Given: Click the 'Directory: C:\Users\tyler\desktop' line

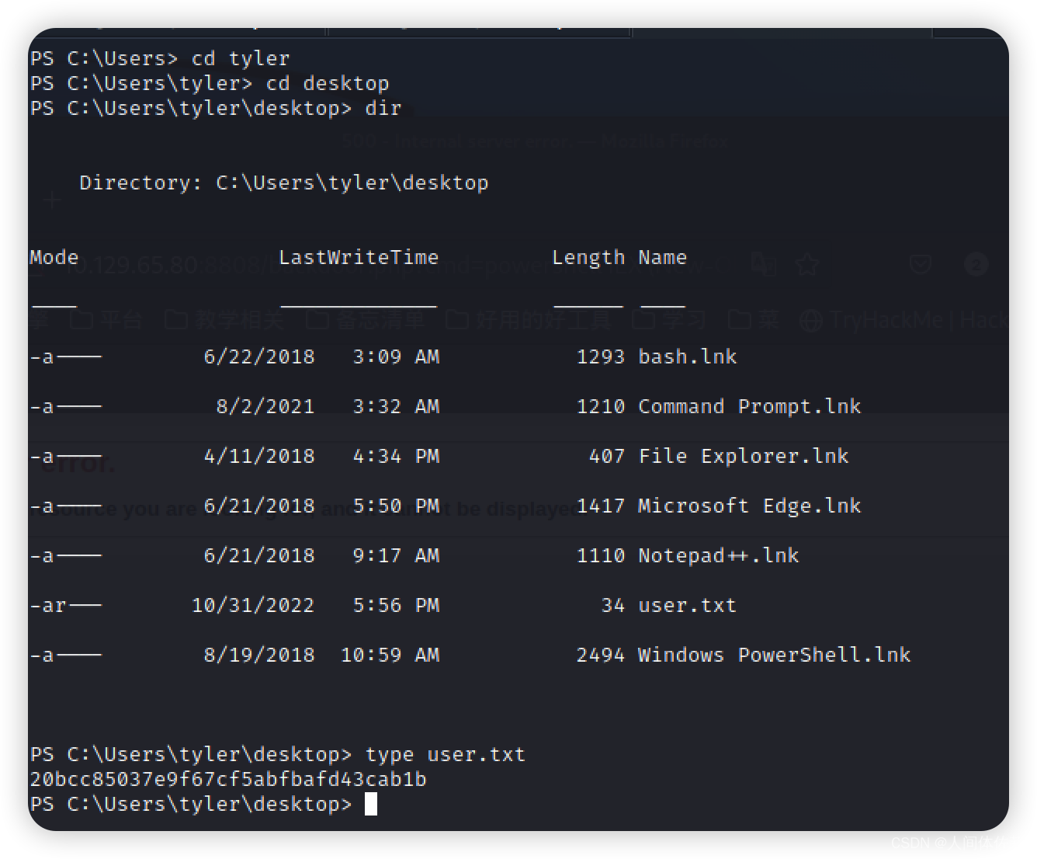Looking at the screenshot, I should tap(284, 183).
